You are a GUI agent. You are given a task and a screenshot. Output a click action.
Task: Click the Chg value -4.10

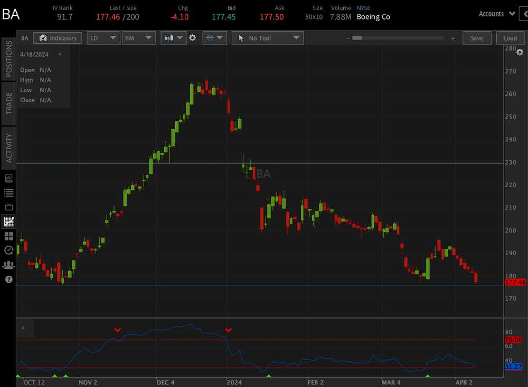pyautogui.click(x=180, y=17)
